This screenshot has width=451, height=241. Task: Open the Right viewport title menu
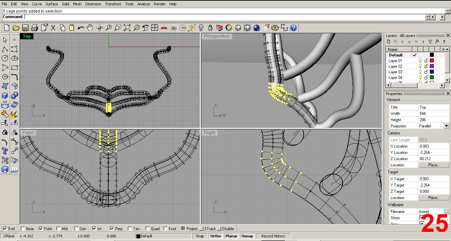(210, 133)
